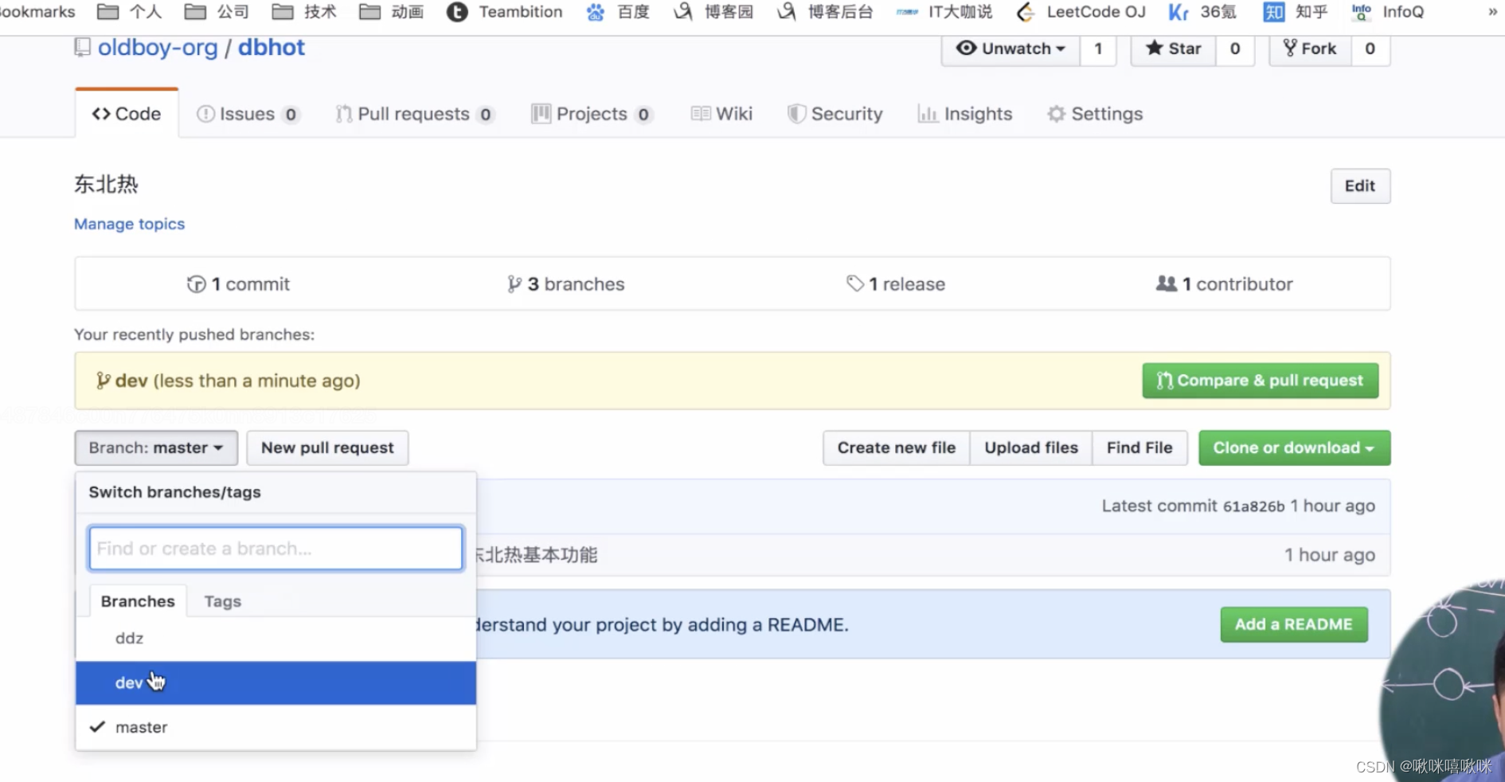Open the 公司 bookmarks folder
Screen dimensions: 1505x782
[217, 12]
